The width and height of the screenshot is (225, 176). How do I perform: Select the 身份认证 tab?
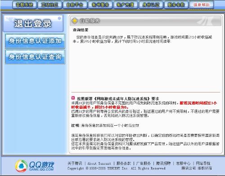pos(151,5)
